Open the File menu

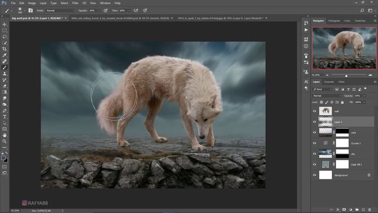13,3
